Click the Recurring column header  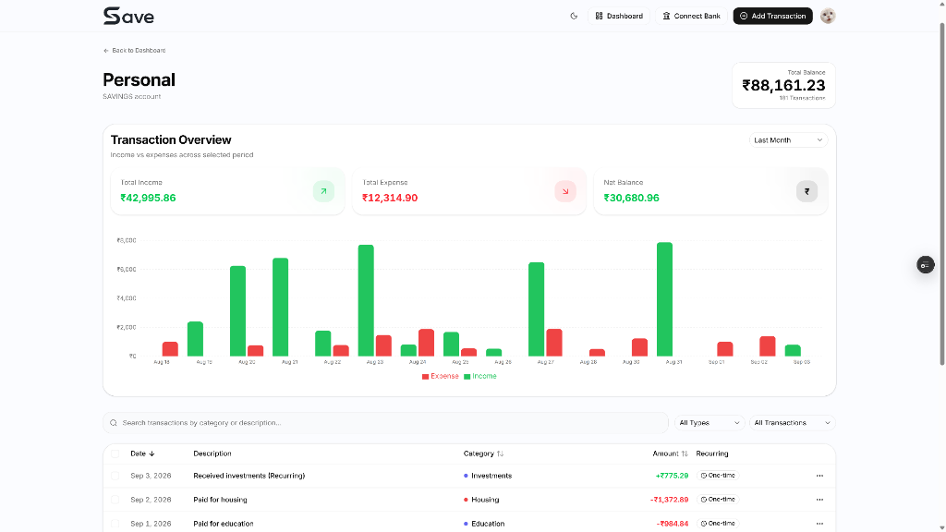tap(712, 453)
